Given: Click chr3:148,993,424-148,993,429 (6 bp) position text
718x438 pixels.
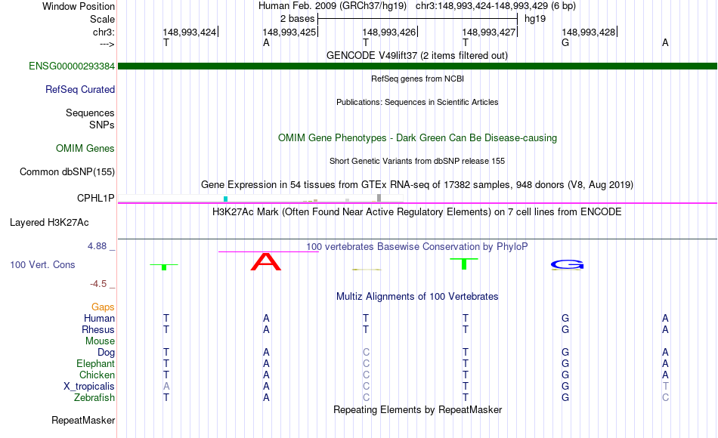Looking at the screenshot, I should [x=496, y=6].
